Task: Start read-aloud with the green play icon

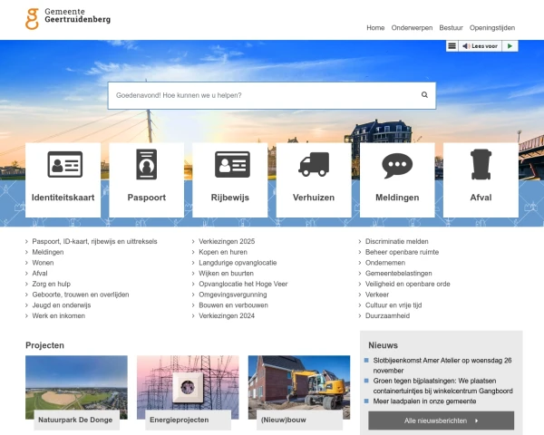Action: tap(510, 46)
